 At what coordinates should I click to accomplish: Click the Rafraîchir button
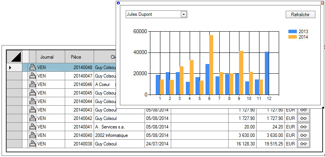tap(300, 14)
